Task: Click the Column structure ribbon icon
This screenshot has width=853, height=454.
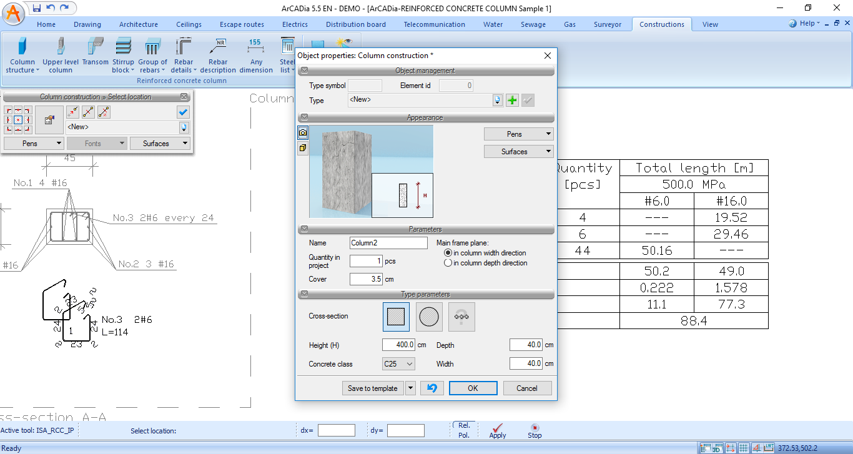Action: 22,55
